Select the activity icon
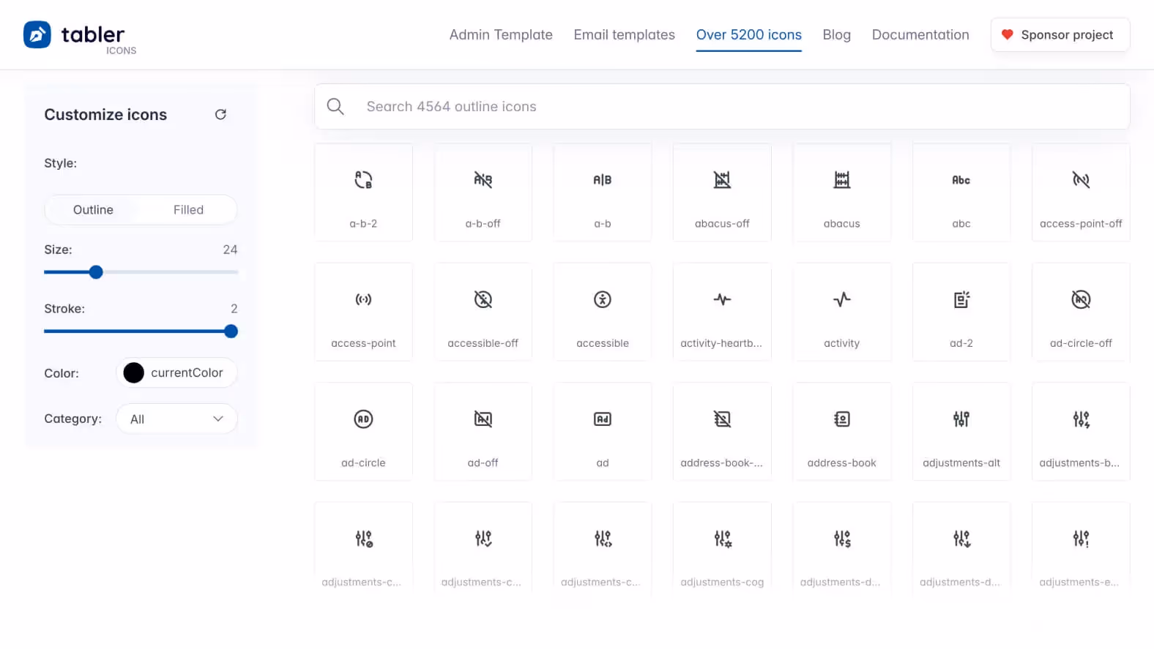 tap(841, 312)
